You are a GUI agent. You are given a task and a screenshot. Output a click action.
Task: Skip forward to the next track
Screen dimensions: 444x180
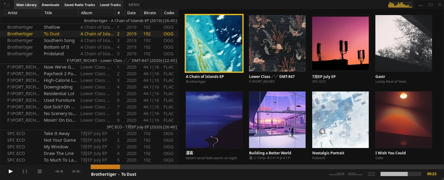(x=76, y=172)
